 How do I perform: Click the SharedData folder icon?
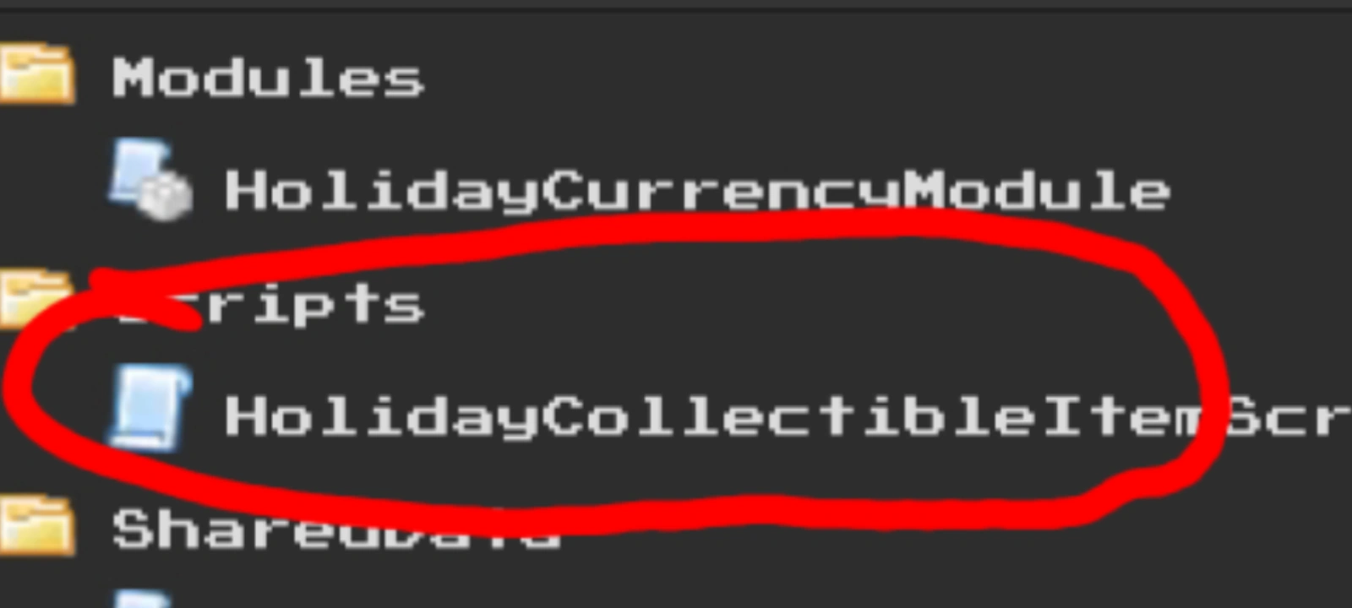click(35, 525)
